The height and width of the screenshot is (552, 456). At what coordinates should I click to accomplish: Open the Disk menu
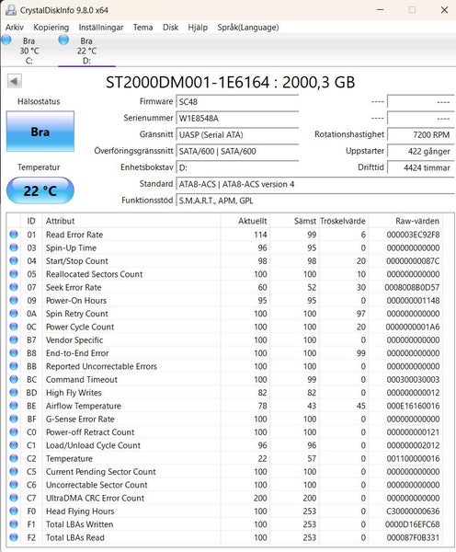[170, 28]
